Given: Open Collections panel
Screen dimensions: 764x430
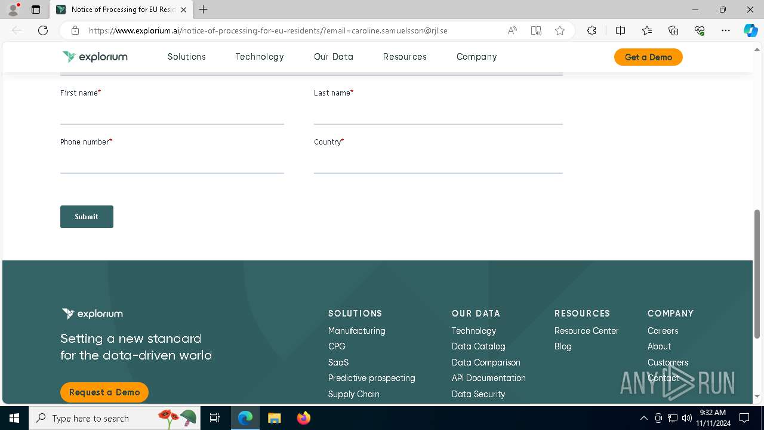Looking at the screenshot, I should pos(673,30).
